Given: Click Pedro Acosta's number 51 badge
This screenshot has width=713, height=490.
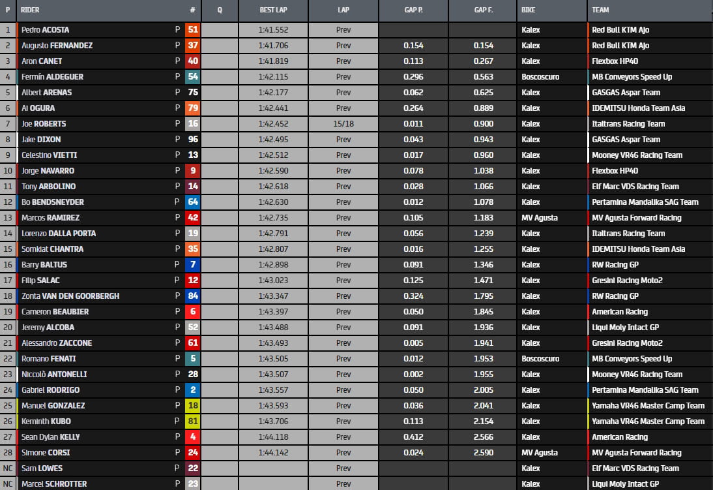Looking at the screenshot, I should [192, 30].
